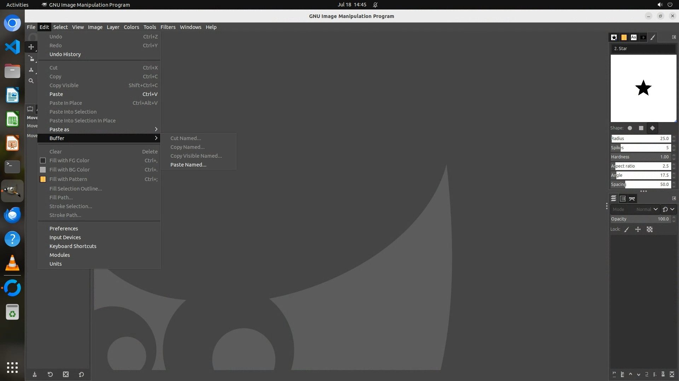The width and height of the screenshot is (679, 381).
Task: Adjust the Hardness slider
Action: pyautogui.click(x=640, y=157)
